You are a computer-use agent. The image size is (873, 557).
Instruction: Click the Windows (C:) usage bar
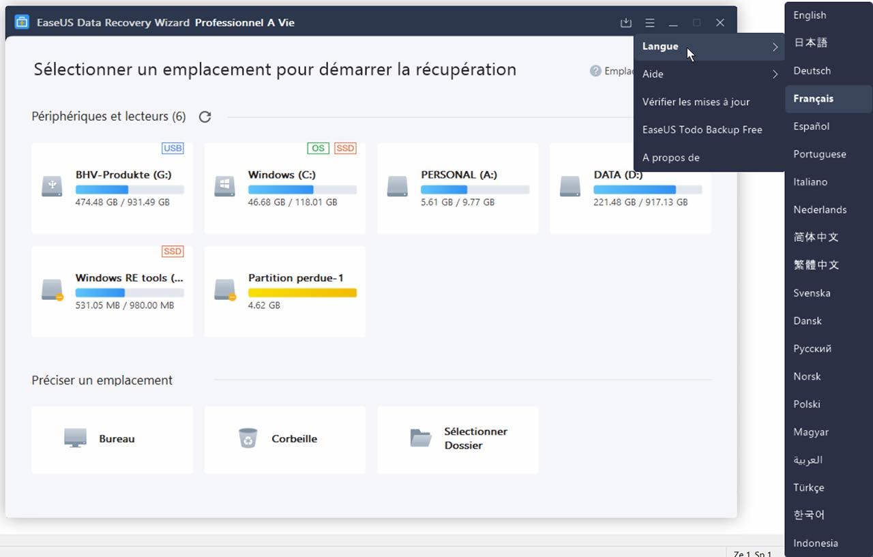(302, 190)
